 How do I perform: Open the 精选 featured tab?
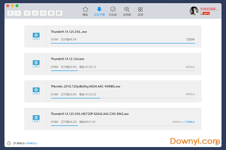coord(85,11)
